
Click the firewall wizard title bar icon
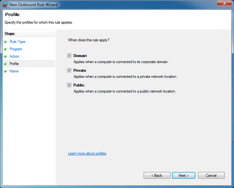click(x=5, y=5)
